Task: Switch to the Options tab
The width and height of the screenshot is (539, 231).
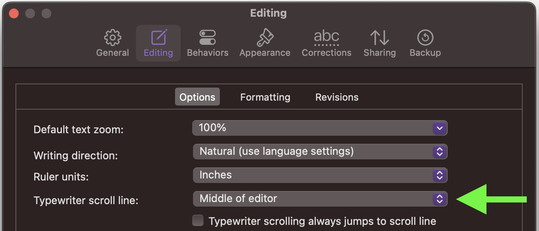Action: pyautogui.click(x=197, y=97)
